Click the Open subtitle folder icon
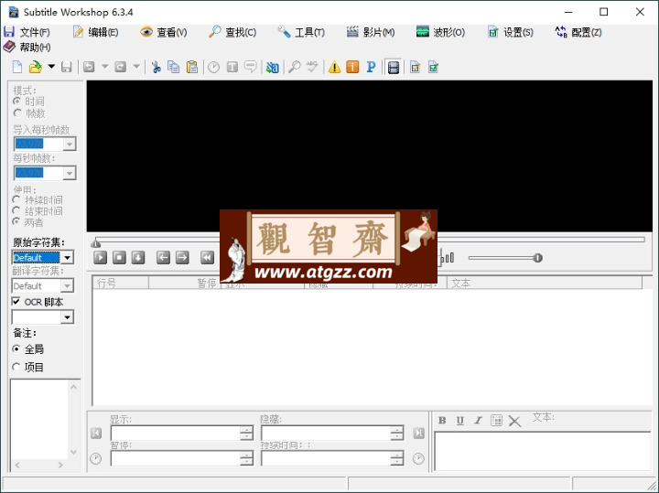659x493 pixels. tap(36, 67)
